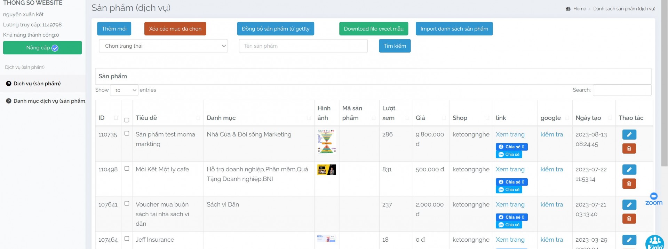This screenshot has height=249, width=668.
Task: Click trash delete icon for product 110735
Action: pos(629,149)
